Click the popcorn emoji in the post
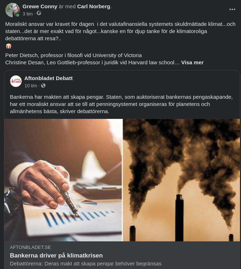 [9, 46]
